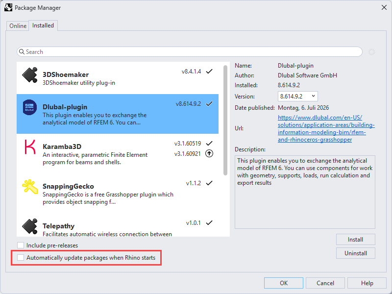This screenshot has width=392, height=294.
Task: Click the installed checkmark for SnappingGecko
Action: (x=209, y=183)
